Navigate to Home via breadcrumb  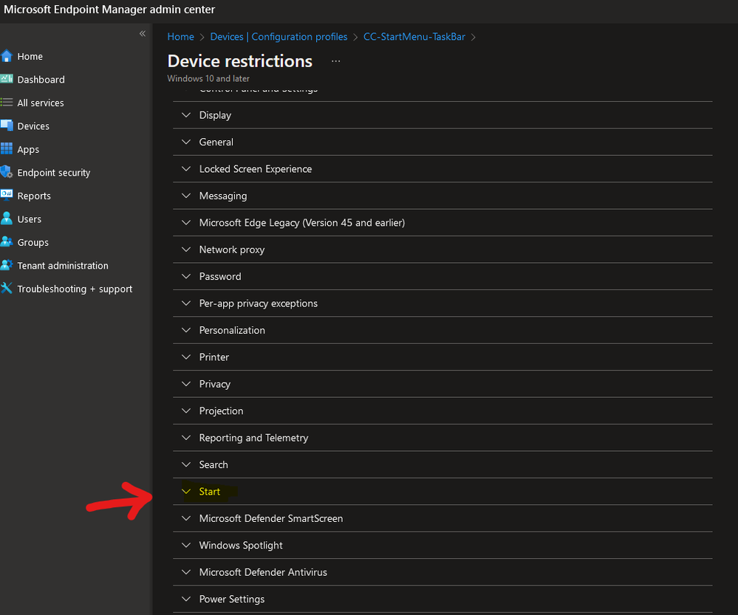pyautogui.click(x=180, y=36)
